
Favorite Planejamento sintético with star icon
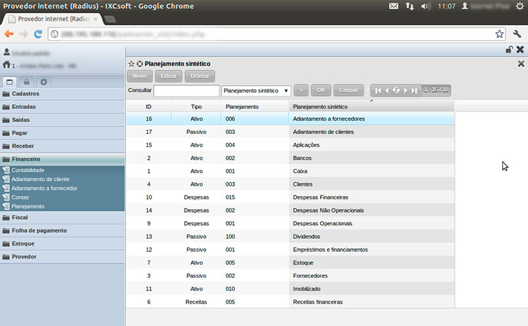pyautogui.click(x=131, y=63)
